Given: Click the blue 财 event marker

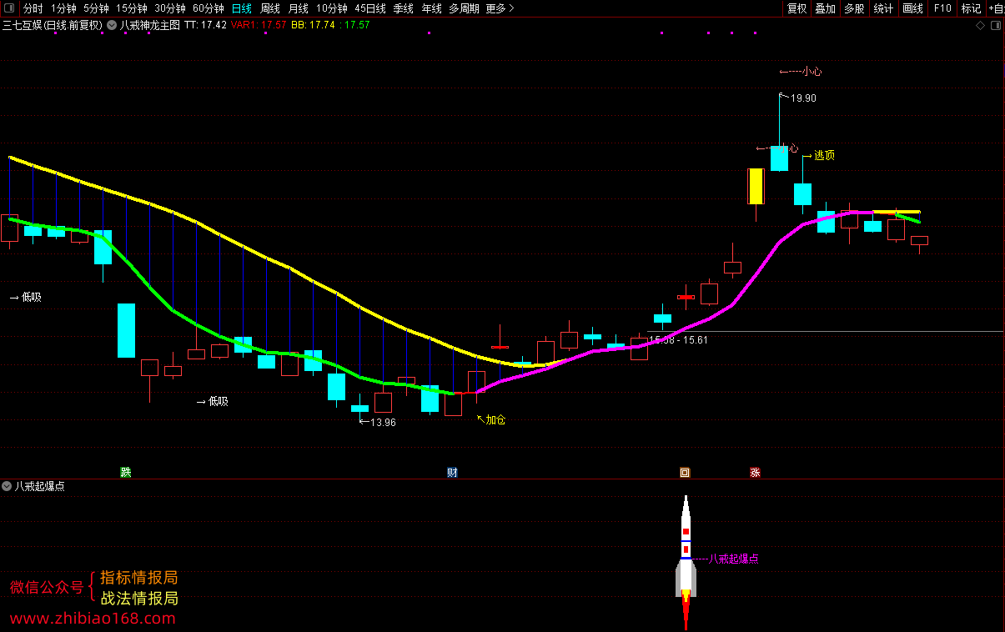Looking at the screenshot, I should (x=452, y=473).
